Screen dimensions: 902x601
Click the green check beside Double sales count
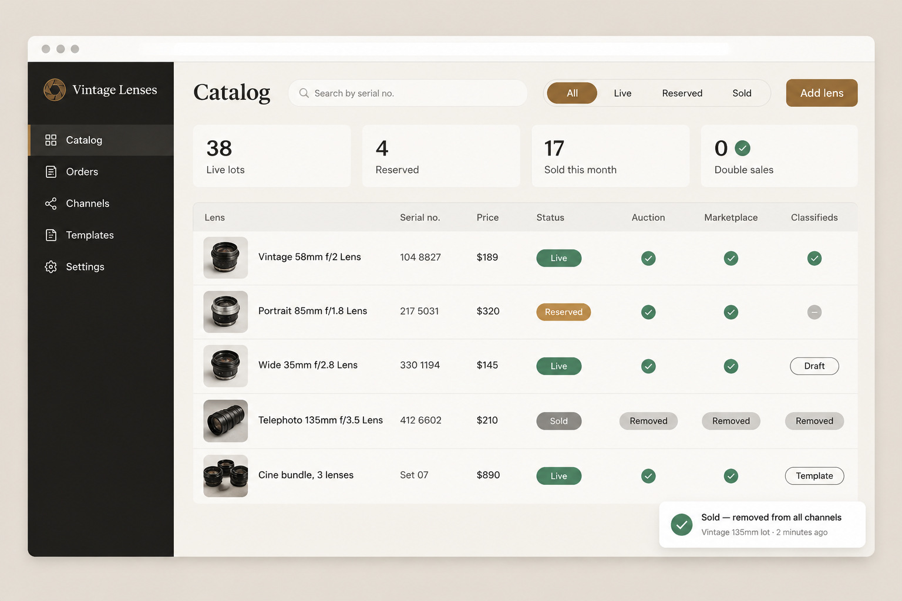[x=742, y=148]
